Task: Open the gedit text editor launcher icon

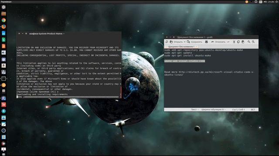Action: 3,124
